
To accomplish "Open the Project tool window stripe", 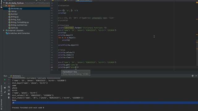I will (x=1, y=4).
